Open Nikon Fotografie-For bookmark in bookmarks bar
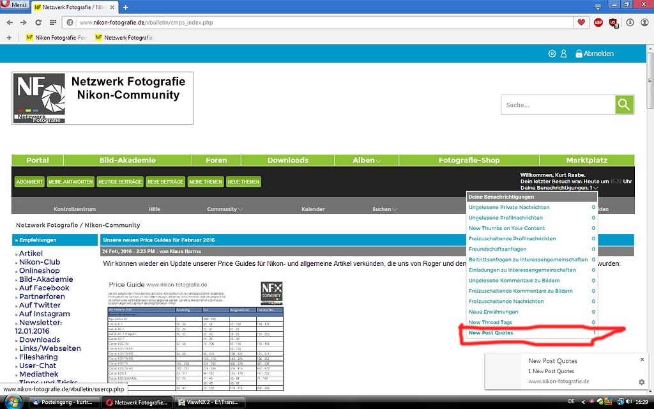The image size is (654, 409). 56,38
